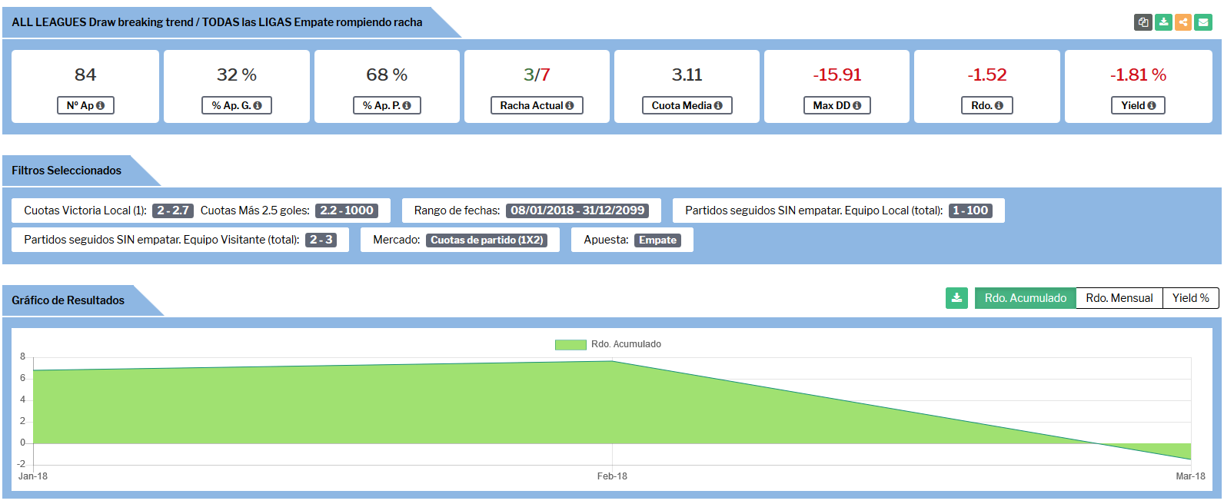Click the 2 - 3 visiting team badge

pyautogui.click(x=321, y=240)
